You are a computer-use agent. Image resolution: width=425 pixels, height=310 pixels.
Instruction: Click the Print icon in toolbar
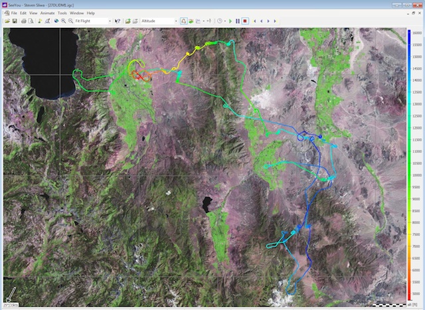[23, 21]
